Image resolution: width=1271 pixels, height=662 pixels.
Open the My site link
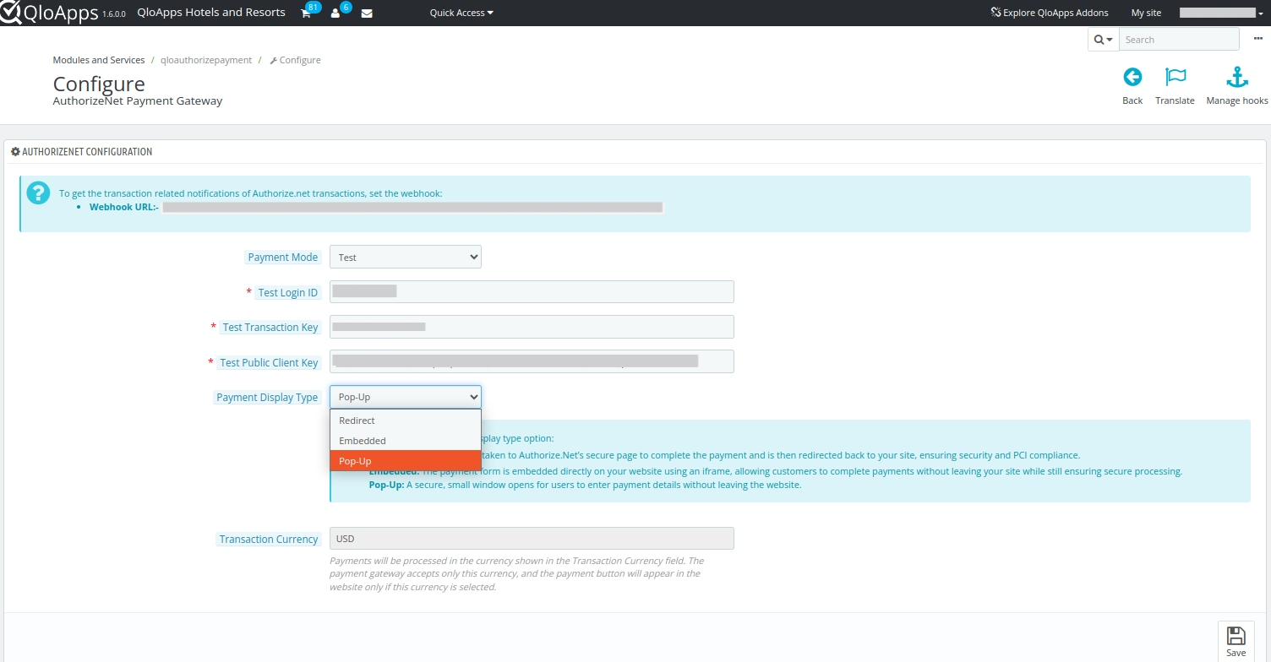tap(1146, 13)
